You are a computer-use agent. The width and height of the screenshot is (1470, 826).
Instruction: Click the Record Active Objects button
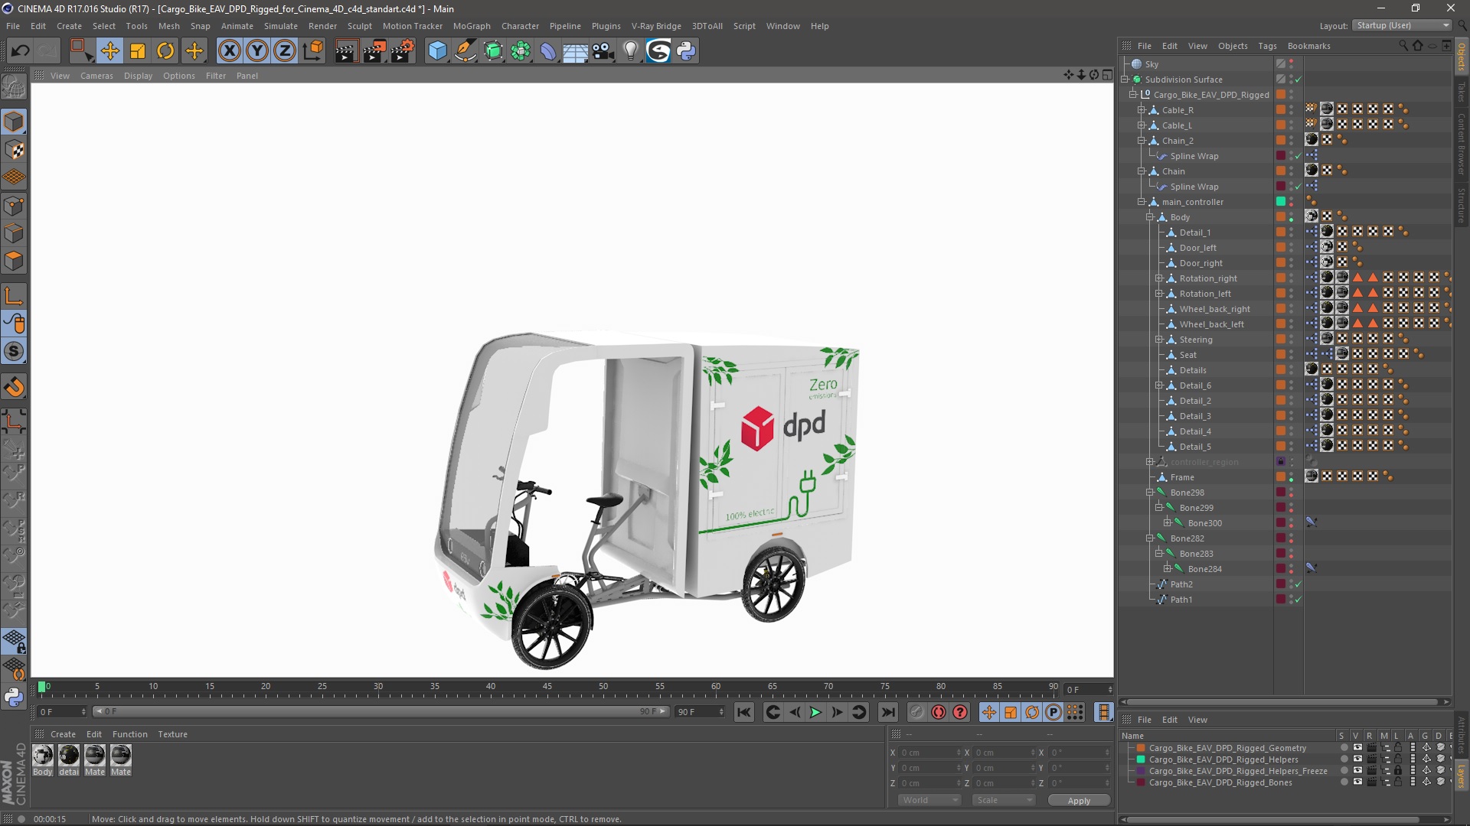tap(916, 712)
